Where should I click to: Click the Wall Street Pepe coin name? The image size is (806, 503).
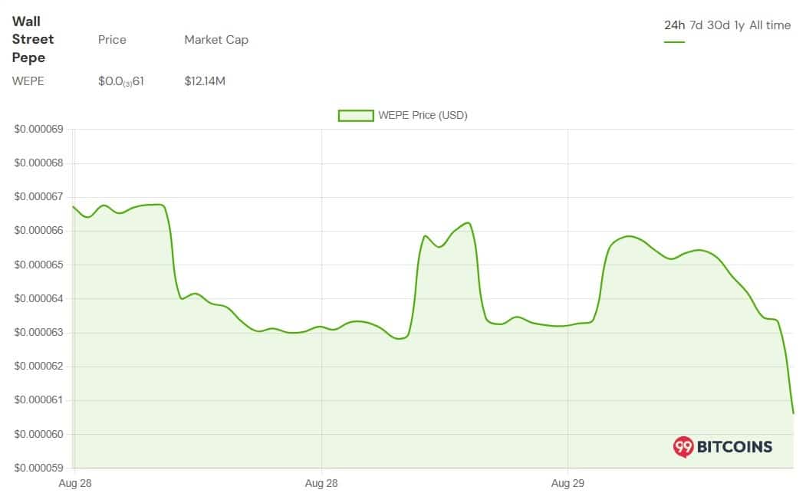pos(33,40)
